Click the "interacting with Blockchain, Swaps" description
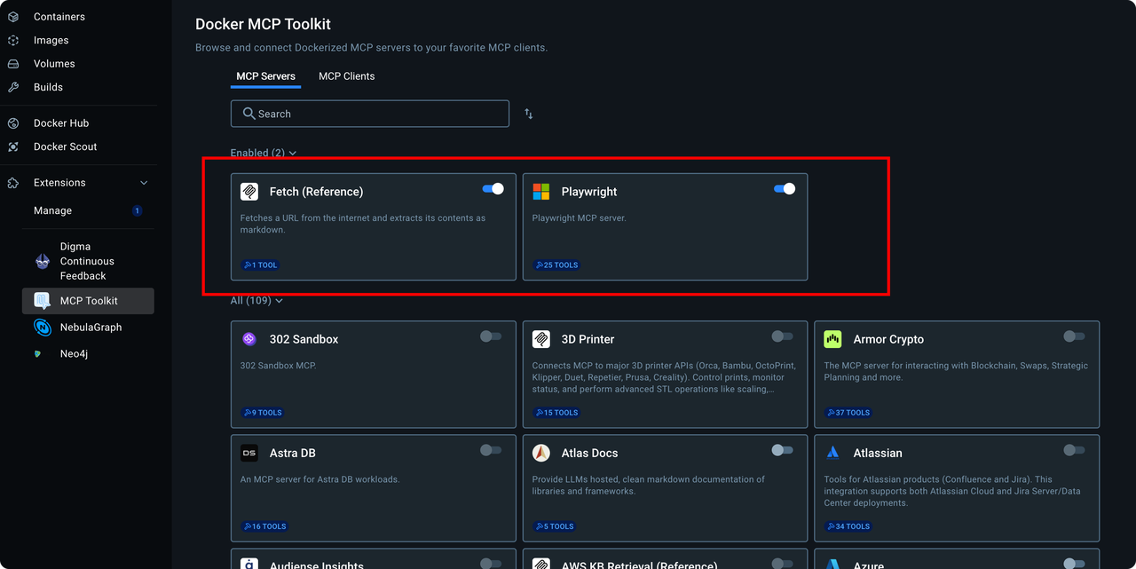The width and height of the screenshot is (1136, 569). tap(956, 371)
